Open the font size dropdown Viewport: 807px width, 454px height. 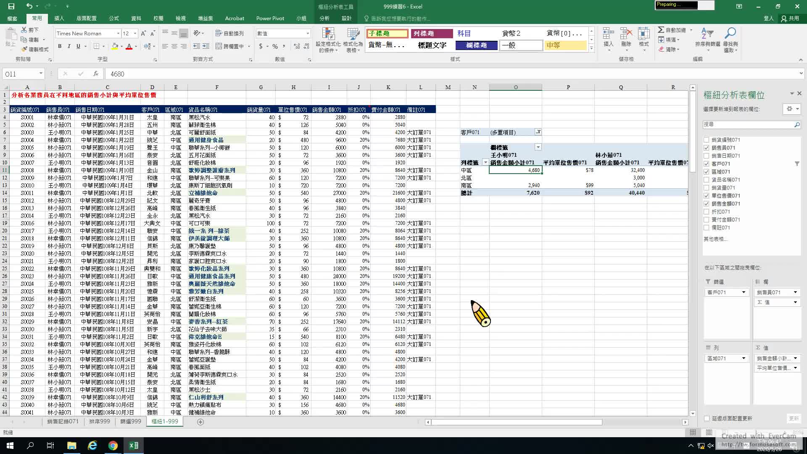pyautogui.click(x=135, y=33)
